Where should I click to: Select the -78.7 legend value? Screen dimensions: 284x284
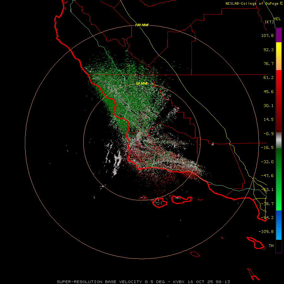coord(267,204)
